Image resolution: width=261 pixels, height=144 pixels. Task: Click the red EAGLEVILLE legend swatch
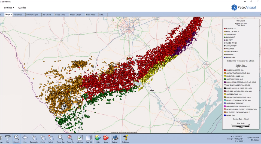[225, 29]
